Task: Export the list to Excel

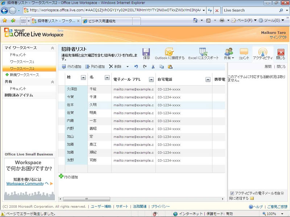Action: tap(203, 52)
